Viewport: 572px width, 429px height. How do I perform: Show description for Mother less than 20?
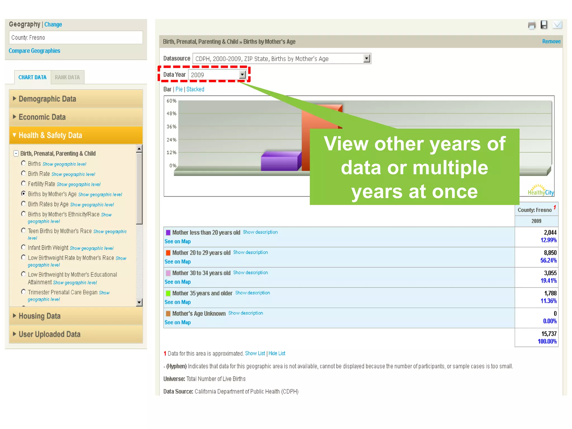pyautogui.click(x=260, y=232)
